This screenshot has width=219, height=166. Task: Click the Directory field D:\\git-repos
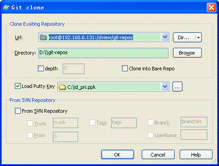tap(103, 53)
